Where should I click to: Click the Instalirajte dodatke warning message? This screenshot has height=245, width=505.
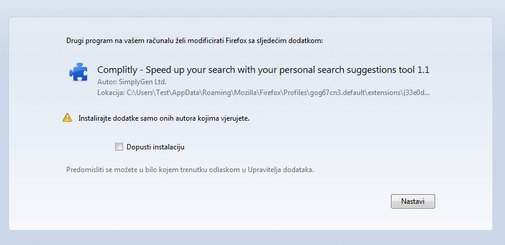click(164, 118)
